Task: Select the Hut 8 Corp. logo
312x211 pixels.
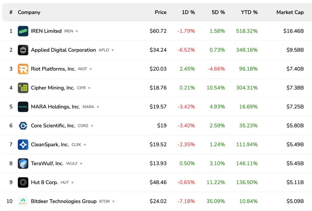Action: (x=23, y=182)
